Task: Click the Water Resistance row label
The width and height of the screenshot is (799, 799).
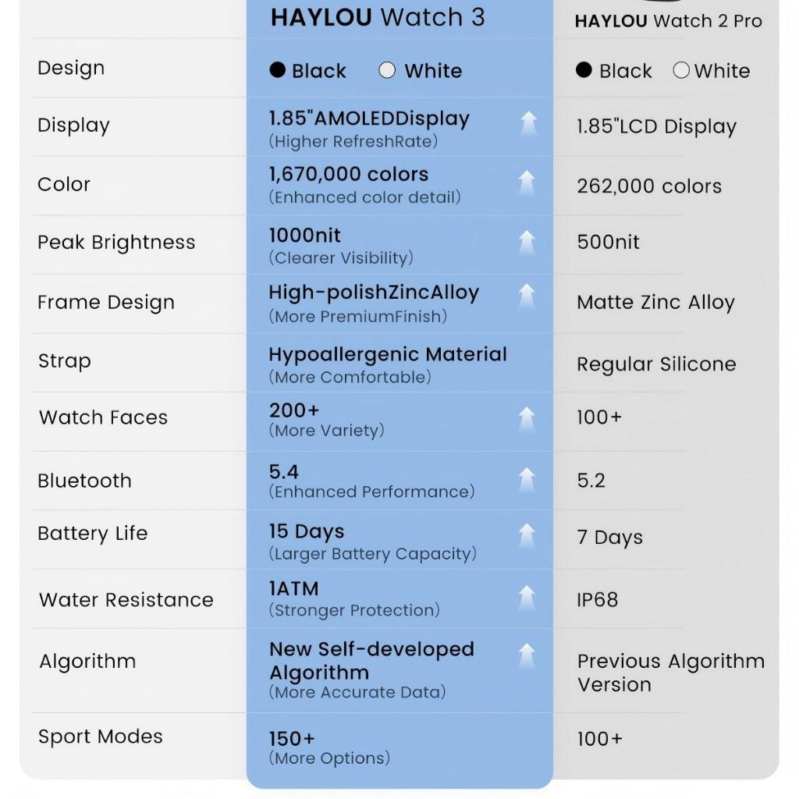Action: click(x=126, y=600)
